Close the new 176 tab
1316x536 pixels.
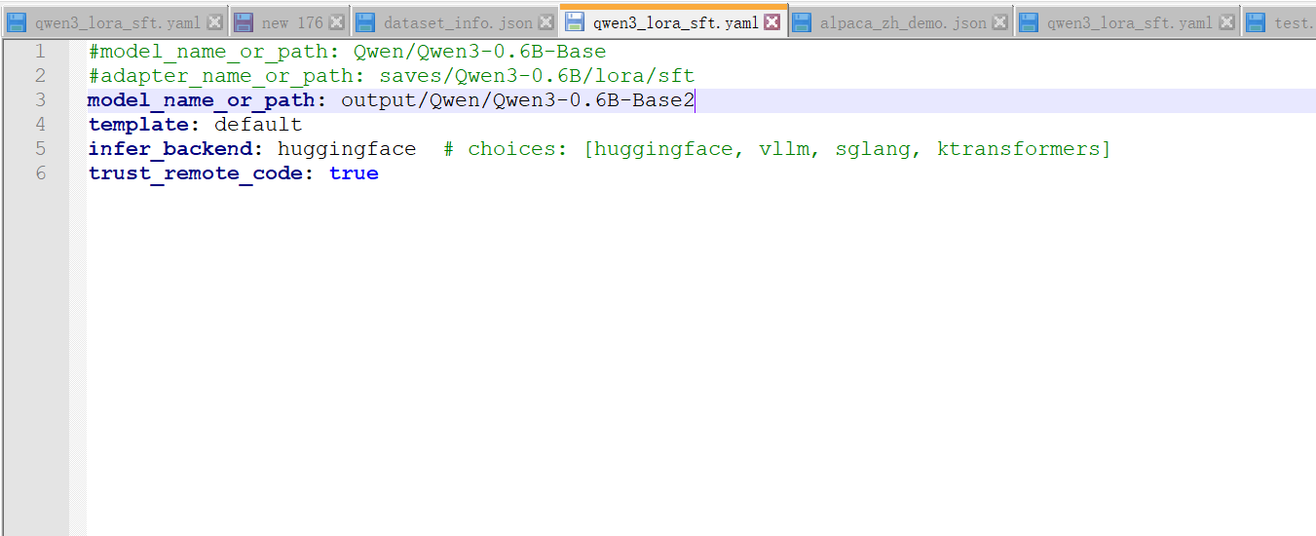pyautogui.click(x=336, y=22)
